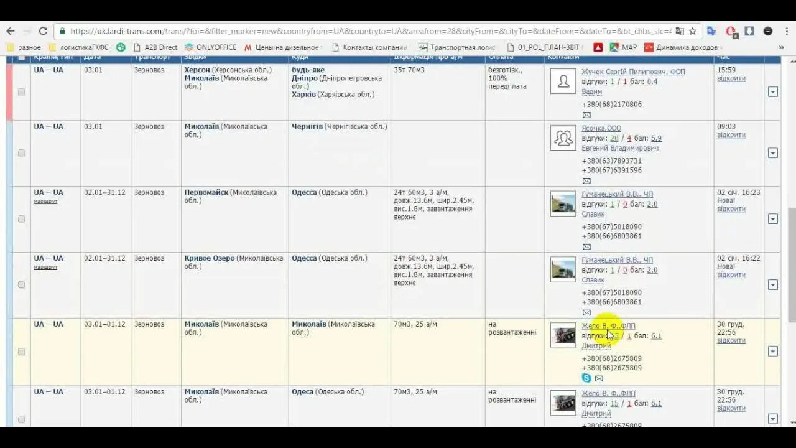This screenshot has width=796, height=448.
Task: Send message to Жучок Сергій via envelope icon
Action: pos(586,115)
